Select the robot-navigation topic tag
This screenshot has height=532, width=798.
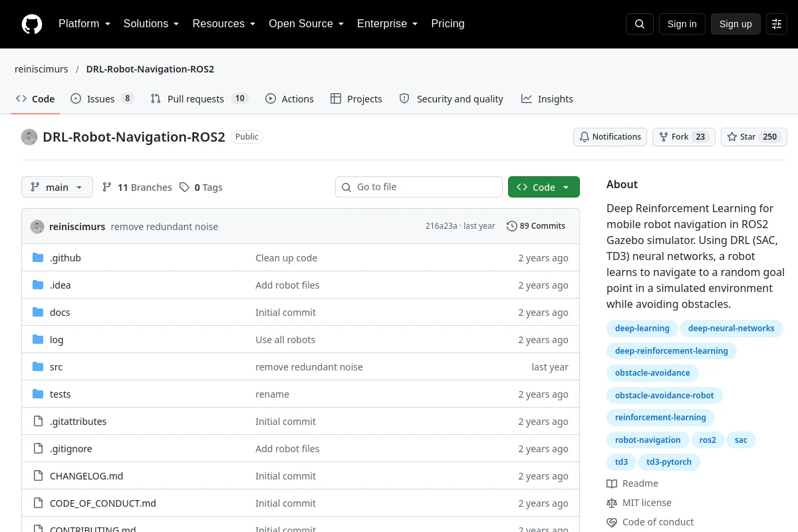pos(648,440)
